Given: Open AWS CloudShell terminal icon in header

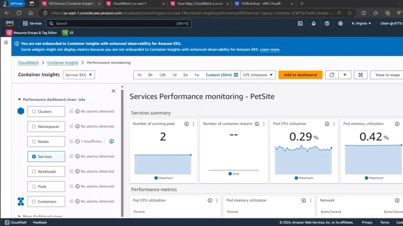Looking at the screenshot, I should [x=300, y=24].
